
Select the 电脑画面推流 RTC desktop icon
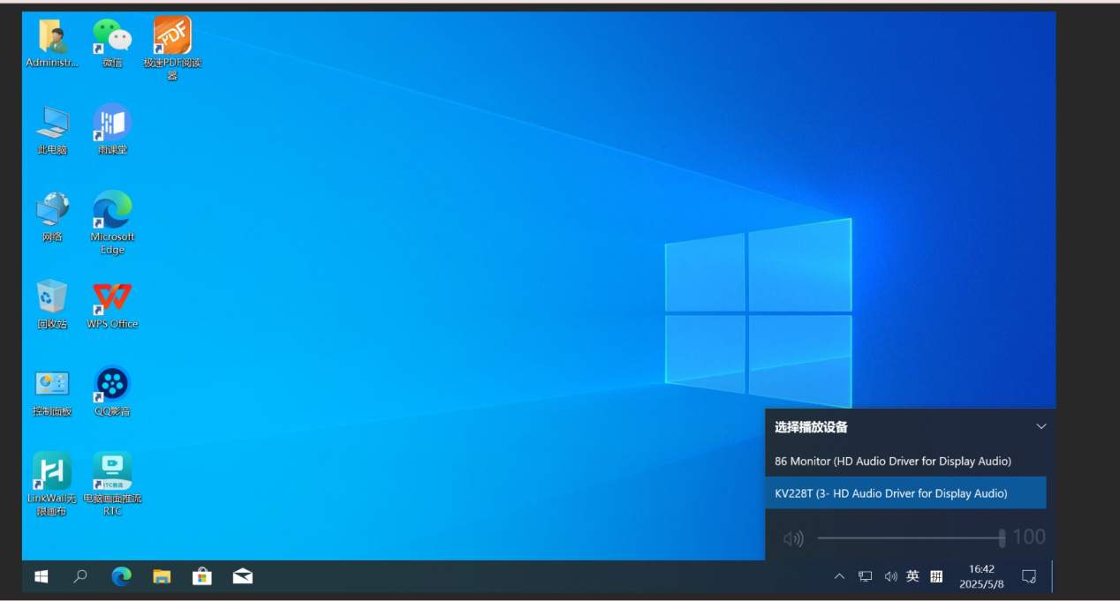(112, 471)
